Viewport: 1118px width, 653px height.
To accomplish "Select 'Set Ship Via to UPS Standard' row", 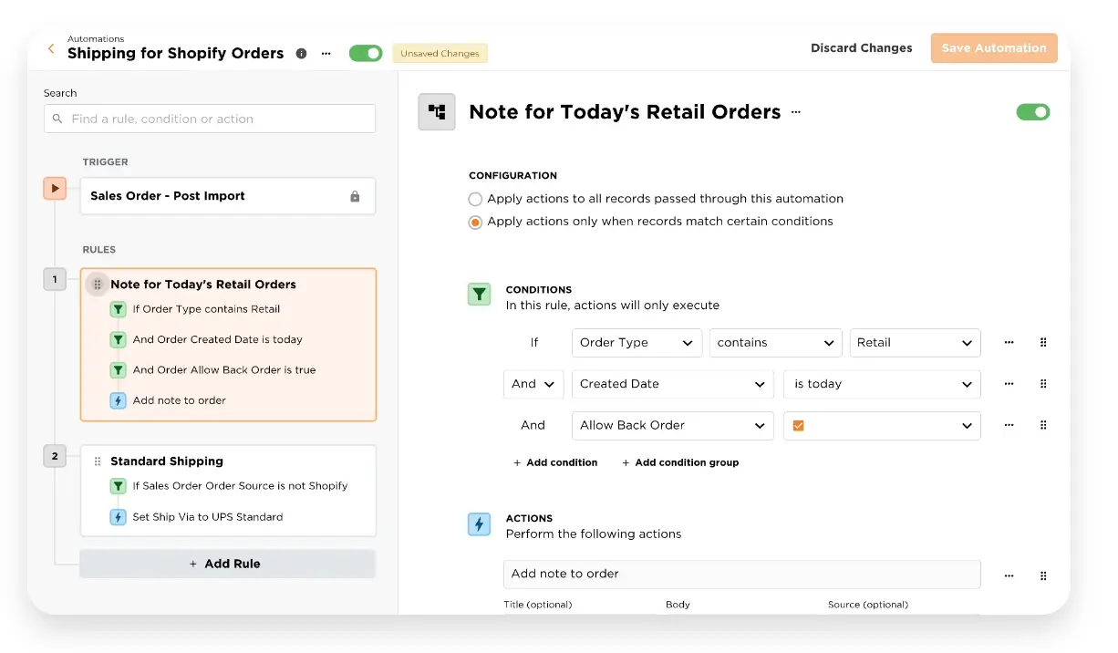I will (x=208, y=517).
